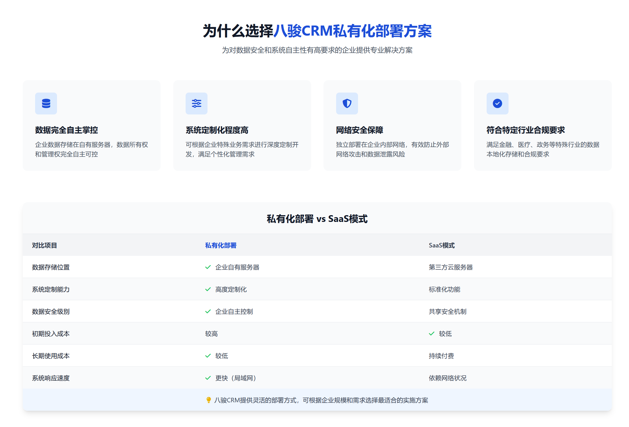Screen dimensions: 629x427
Task: Select the SaaS模式 column header
Action: pyautogui.click(x=441, y=245)
